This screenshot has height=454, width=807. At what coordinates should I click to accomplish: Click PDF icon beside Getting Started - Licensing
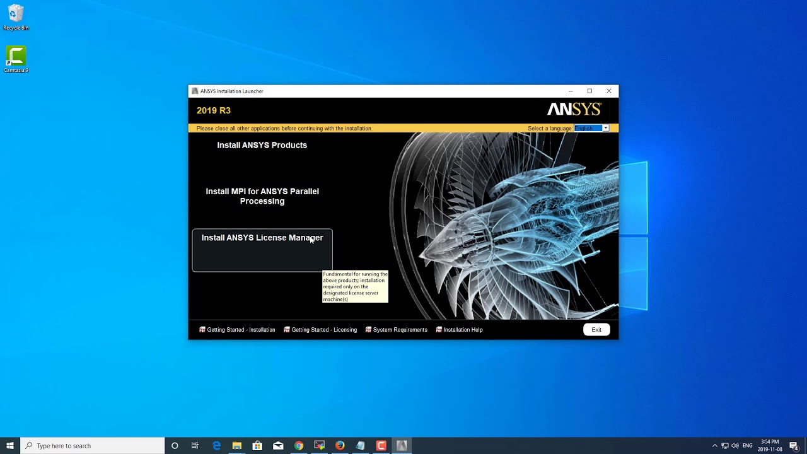point(287,330)
